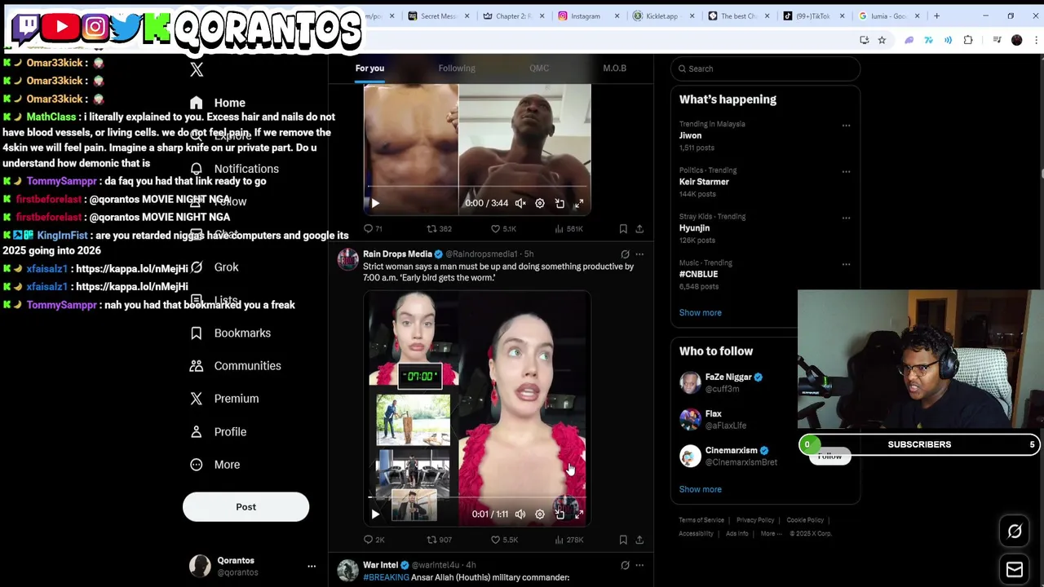Click the X search field
Image resolution: width=1044 pixels, height=587 pixels.
765,68
